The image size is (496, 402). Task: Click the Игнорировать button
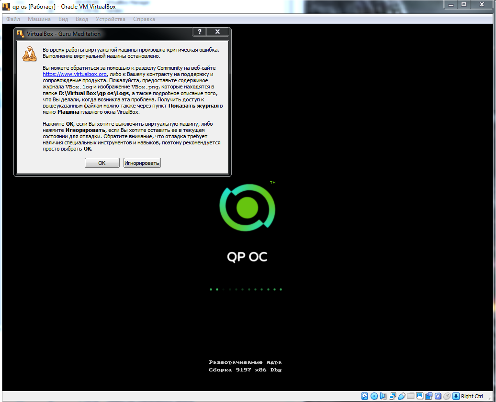click(142, 163)
